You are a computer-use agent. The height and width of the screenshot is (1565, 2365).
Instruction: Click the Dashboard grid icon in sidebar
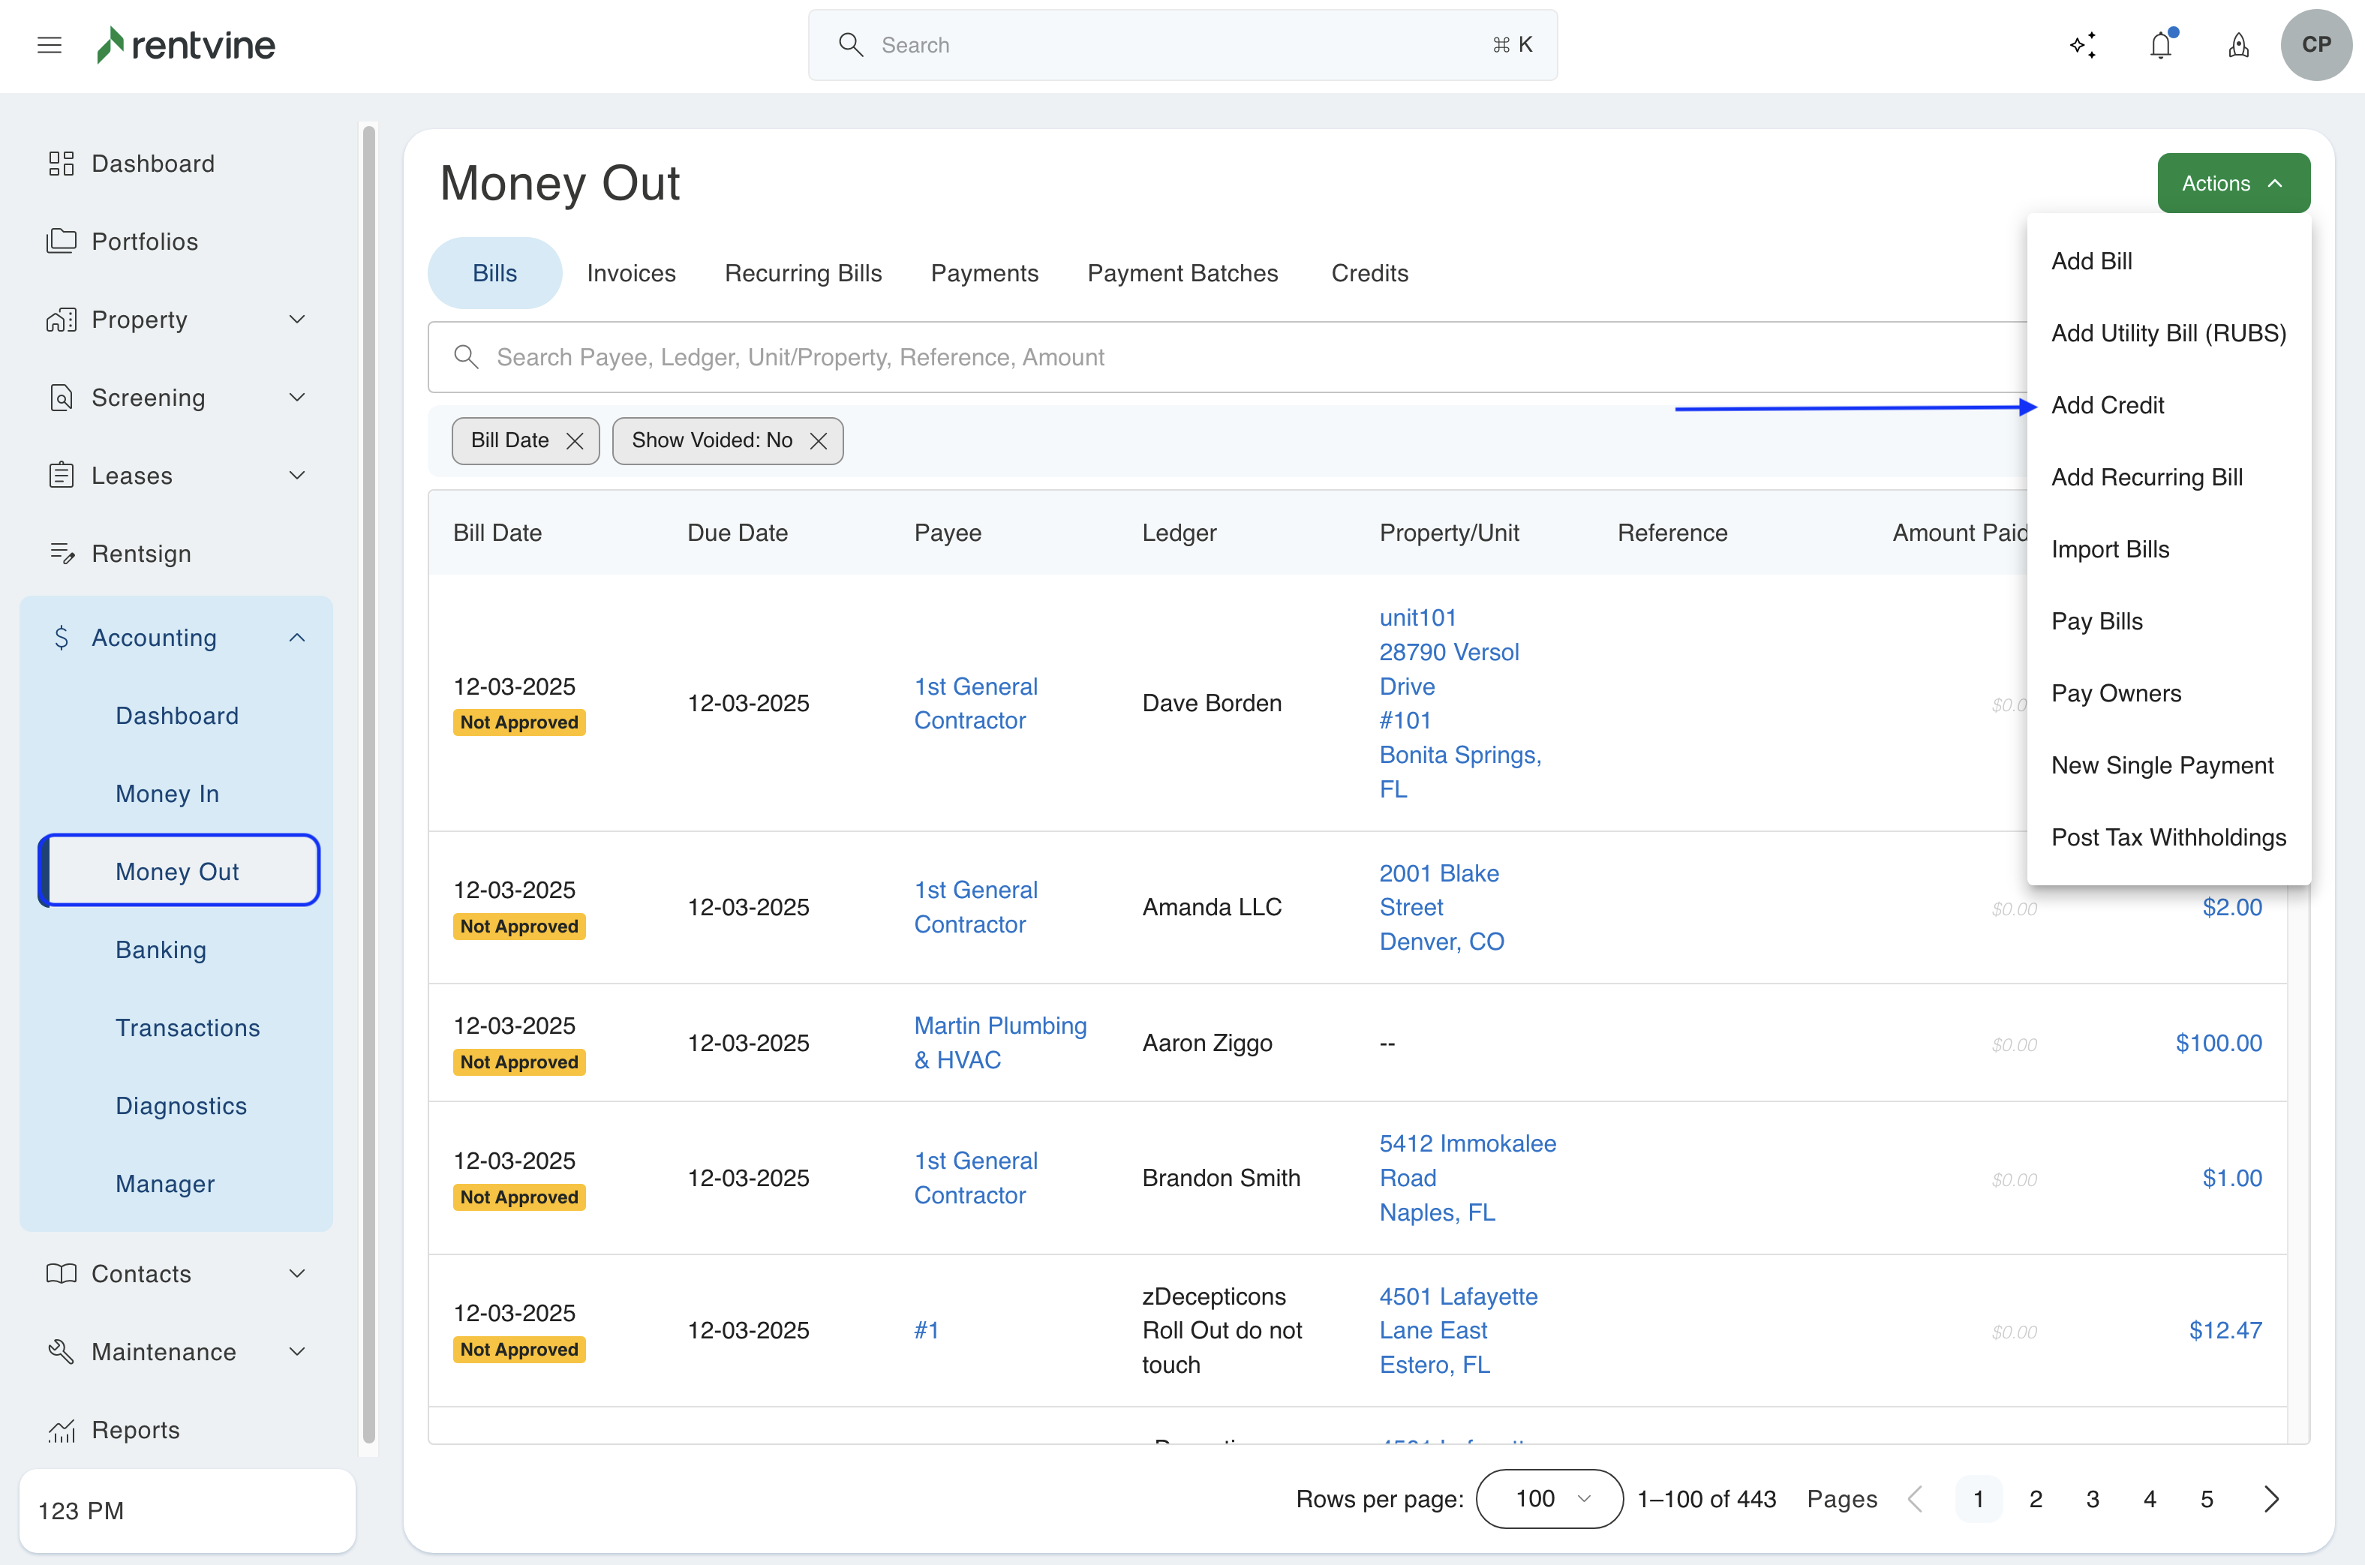pos(61,164)
